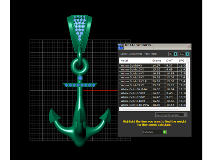Click the Library: Cutout White label

pos(138,54)
